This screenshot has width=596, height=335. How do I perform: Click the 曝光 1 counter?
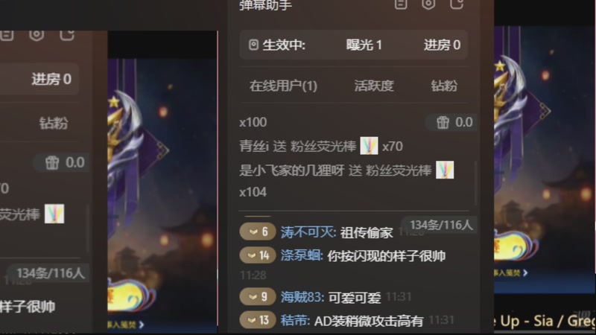(x=364, y=45)
